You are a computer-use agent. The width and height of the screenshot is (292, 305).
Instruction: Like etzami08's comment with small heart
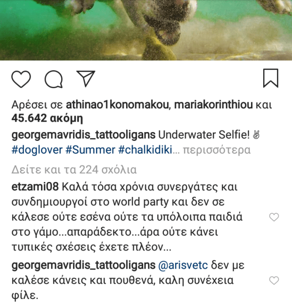tap(274, 217)
